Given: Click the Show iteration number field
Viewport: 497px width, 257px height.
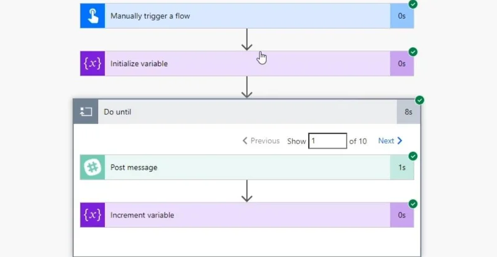Looking at the screenshot, I should [327, 141].
